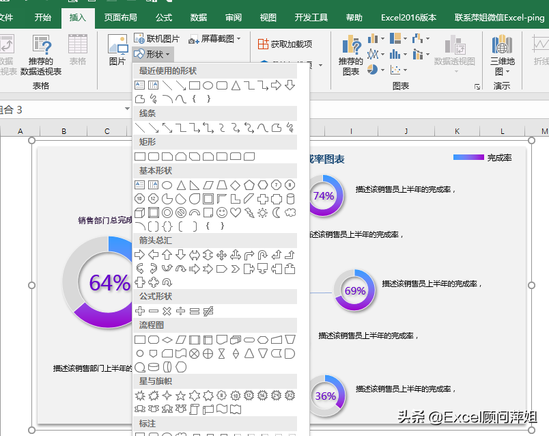549x436 pixels.
Task: Open the 开发工具 Developer tab
Action: coord(311,18)
